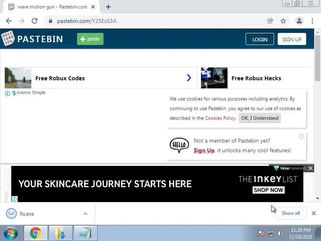Screen dimensions: 321x241
Task: Click the taskbar clock 11:29 PM
Action: 301,233
